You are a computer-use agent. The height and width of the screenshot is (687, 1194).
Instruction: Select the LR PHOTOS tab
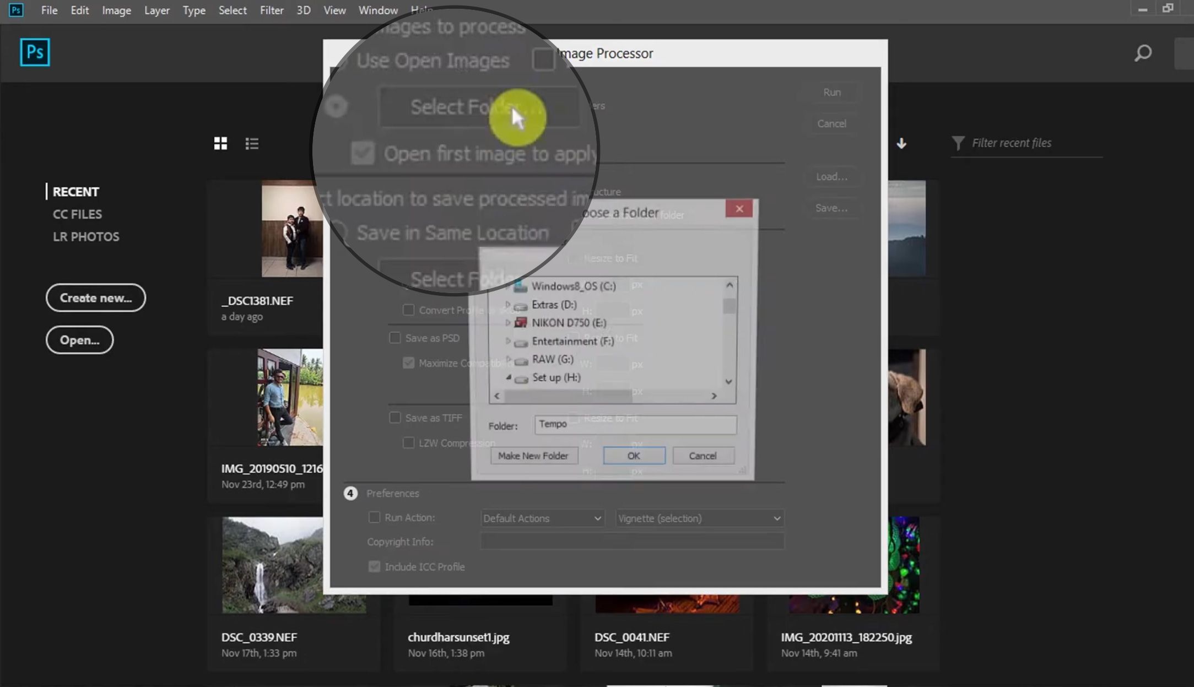click(86, 236)
